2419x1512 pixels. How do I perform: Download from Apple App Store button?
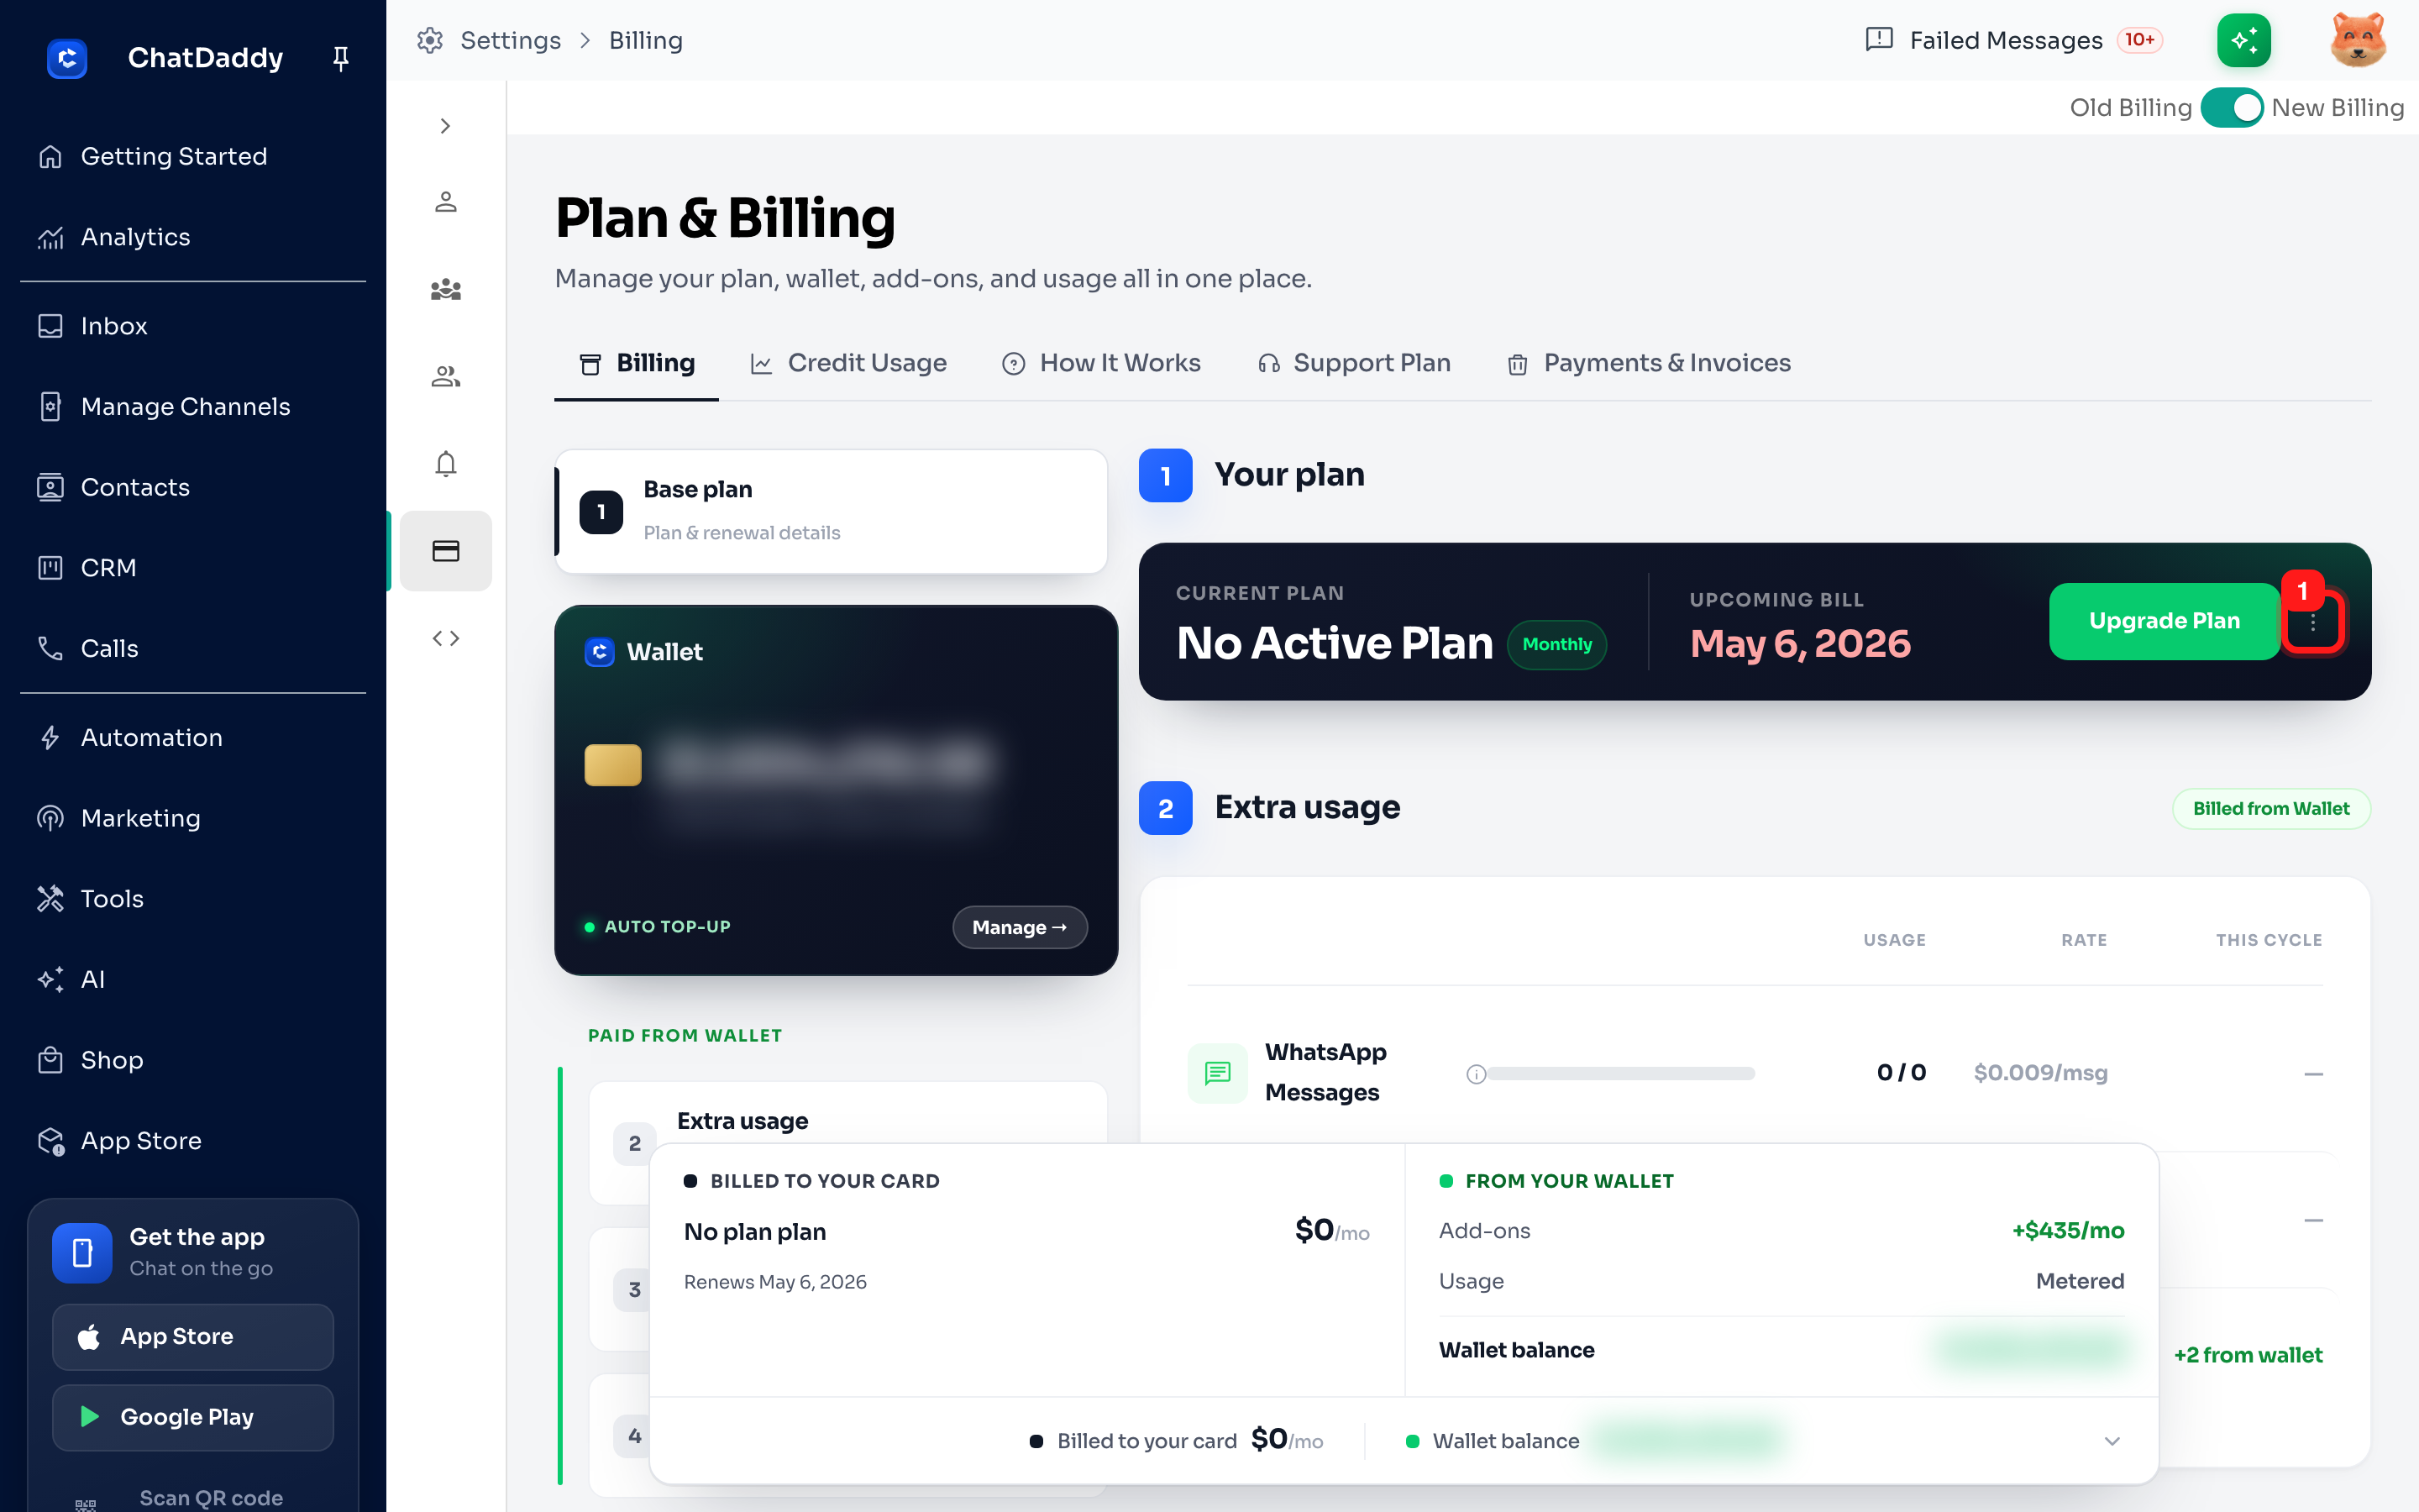(x=193, y=1337)
